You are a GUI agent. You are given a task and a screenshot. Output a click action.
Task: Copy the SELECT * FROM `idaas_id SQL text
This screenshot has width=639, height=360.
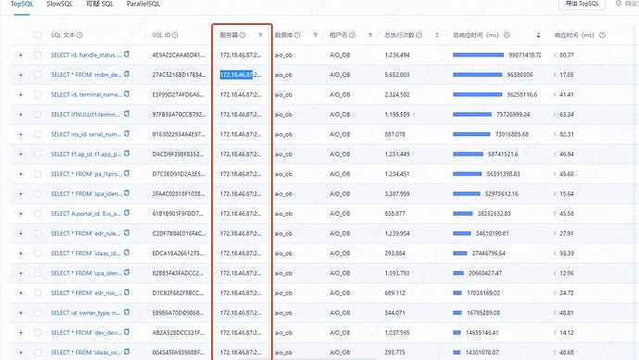tap(127, 253)
